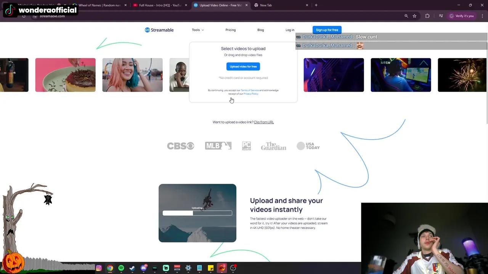Close the Upload Video Online tab
The image size is (488, 274).
(246, 5)
